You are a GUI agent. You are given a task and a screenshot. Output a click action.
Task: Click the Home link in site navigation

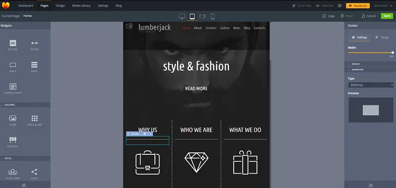(x=186, y=28)
